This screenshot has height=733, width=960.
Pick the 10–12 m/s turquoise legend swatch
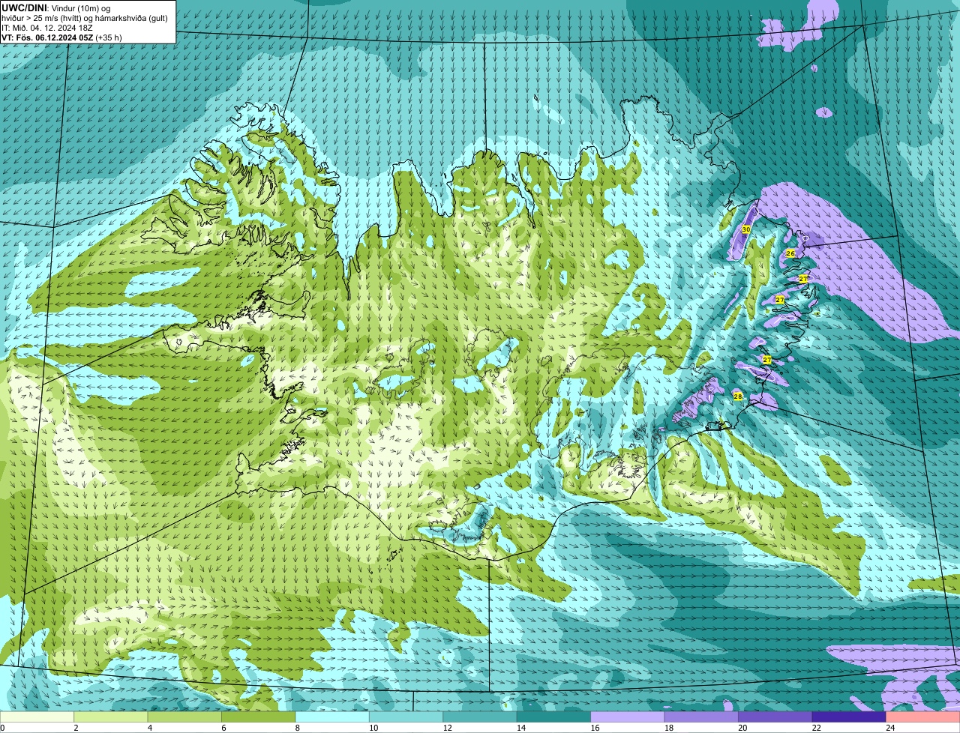[x=406, y=717]
